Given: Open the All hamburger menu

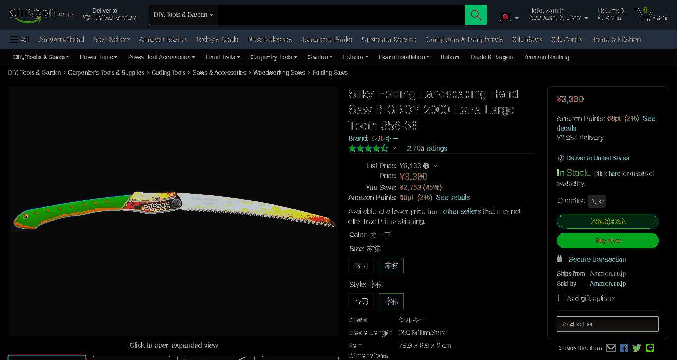Looking at the screenshot, I should [x=19, y=39].
